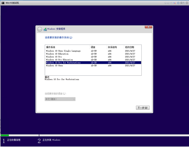Open the gear 操作 actions menu
This screenshot has height=147, width=189.
click(181, 3)
